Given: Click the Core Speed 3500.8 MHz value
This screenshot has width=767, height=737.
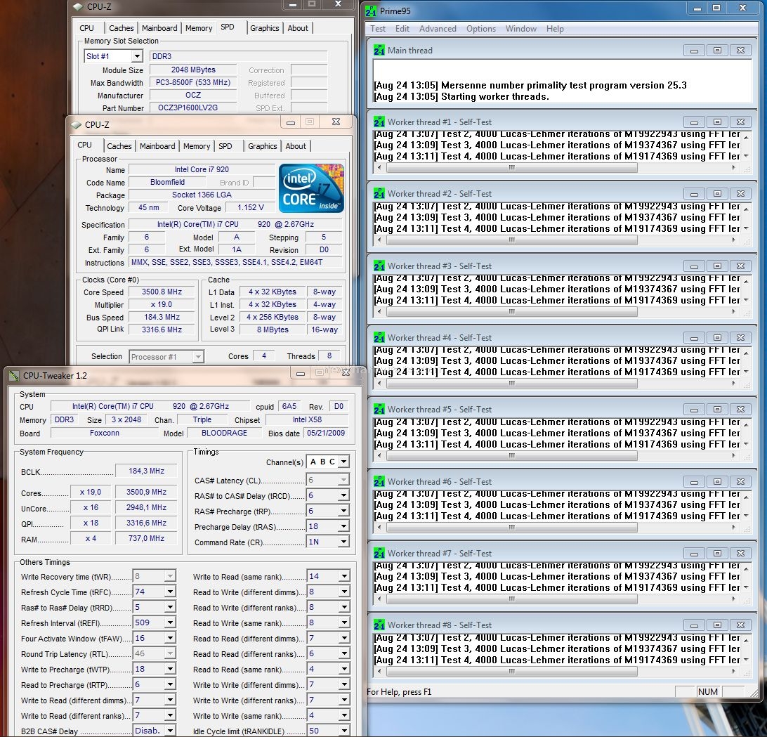Looking at the screenshot, I should (x=162, y=292).
